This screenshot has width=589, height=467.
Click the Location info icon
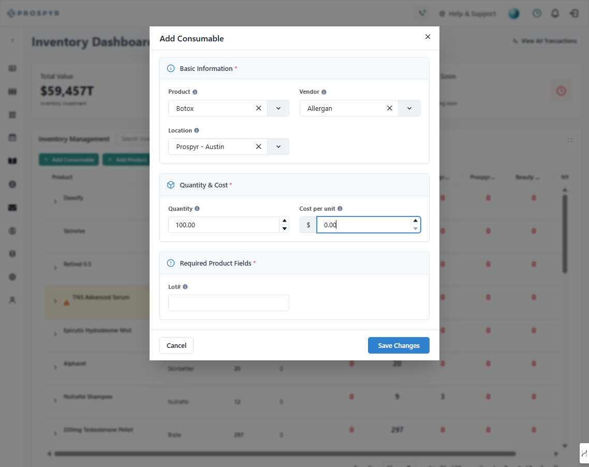(x=197, y=130)
